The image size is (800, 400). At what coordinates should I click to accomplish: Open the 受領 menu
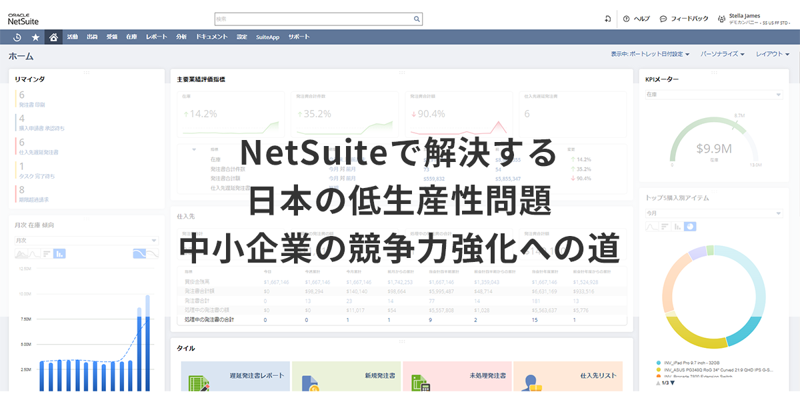click(x=111, y=37)
